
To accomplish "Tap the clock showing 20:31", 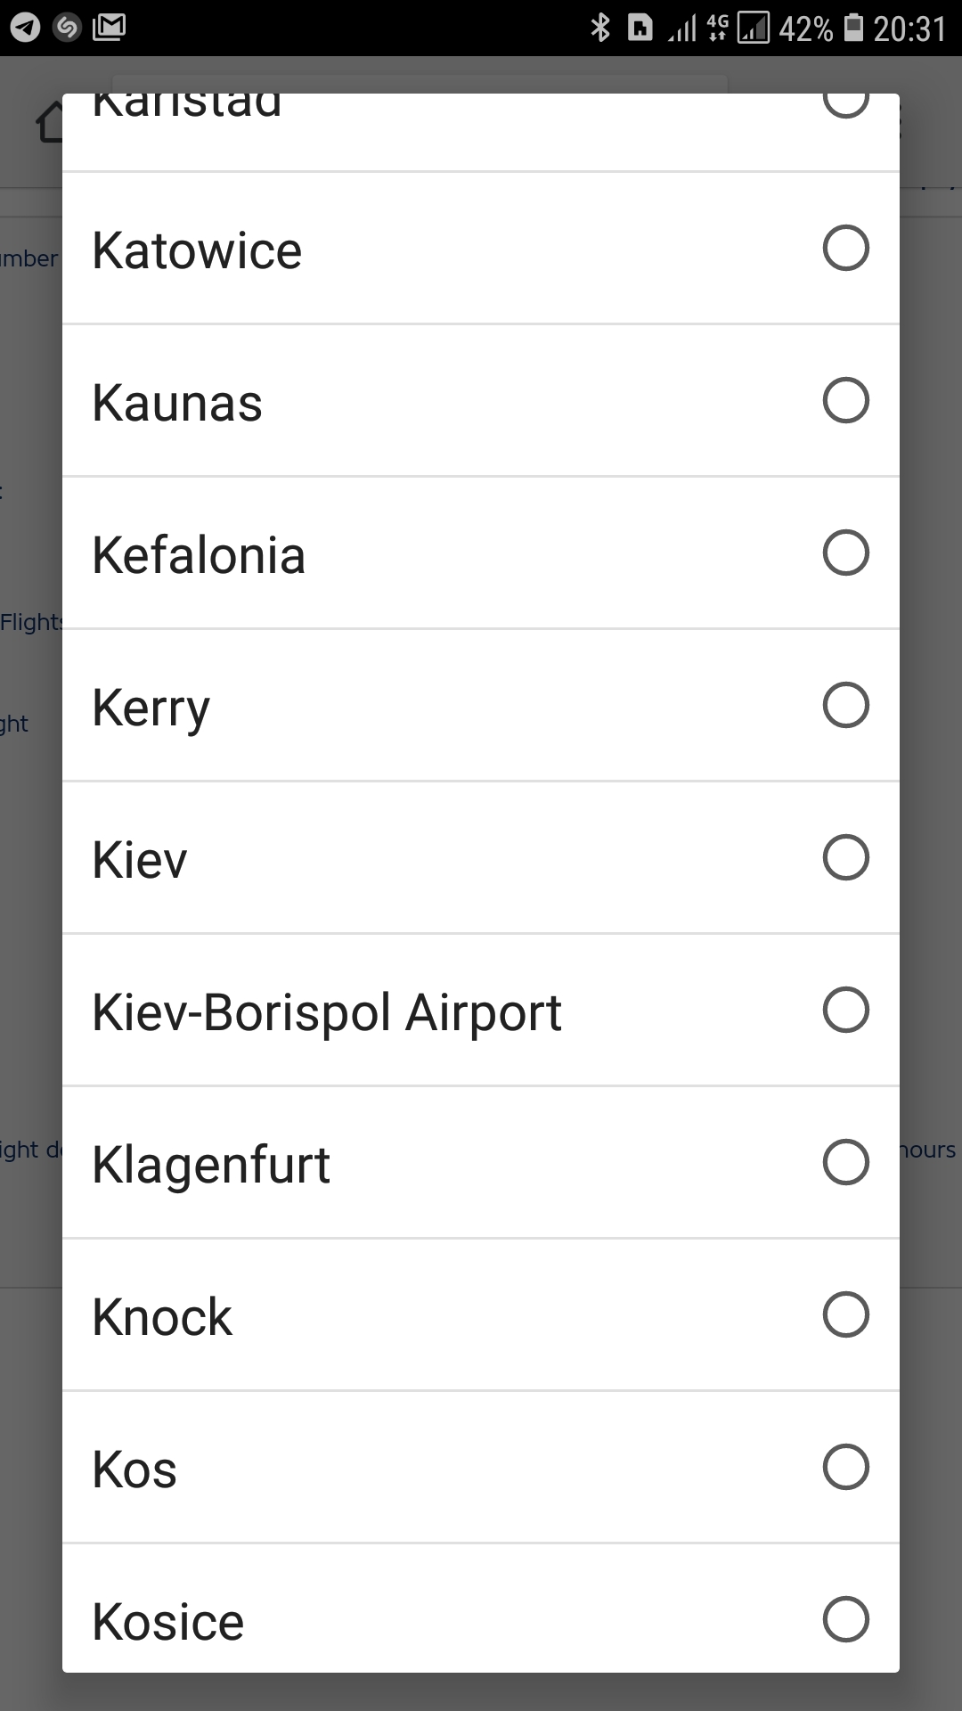I will (x=909, y=29).
